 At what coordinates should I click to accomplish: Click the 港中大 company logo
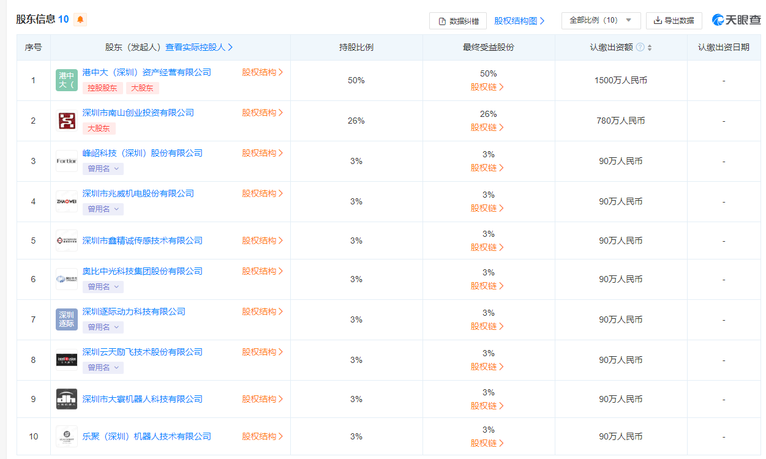coord(67,80)
